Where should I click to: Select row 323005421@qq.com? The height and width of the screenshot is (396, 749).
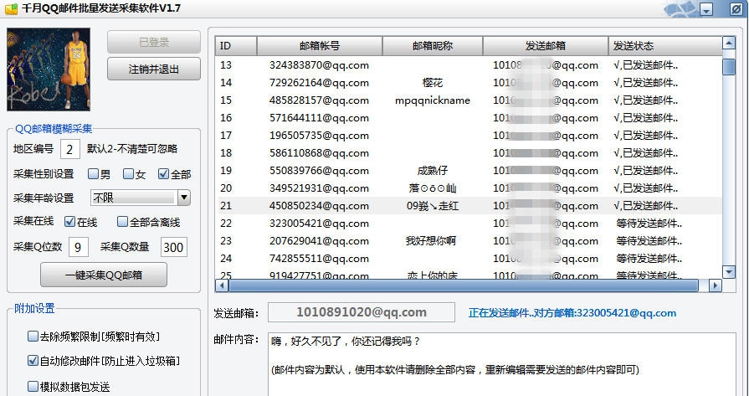470,224
